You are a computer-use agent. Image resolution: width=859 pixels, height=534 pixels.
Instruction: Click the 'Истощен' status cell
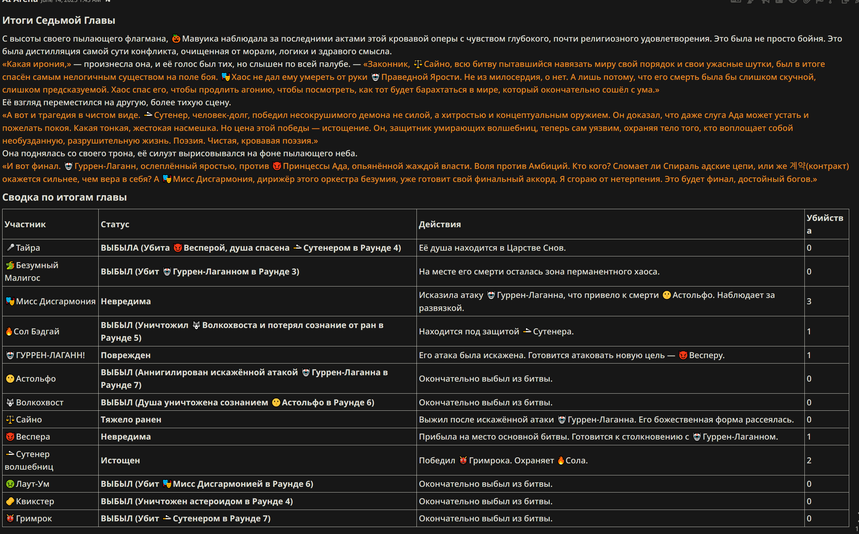tap(120, 460)
